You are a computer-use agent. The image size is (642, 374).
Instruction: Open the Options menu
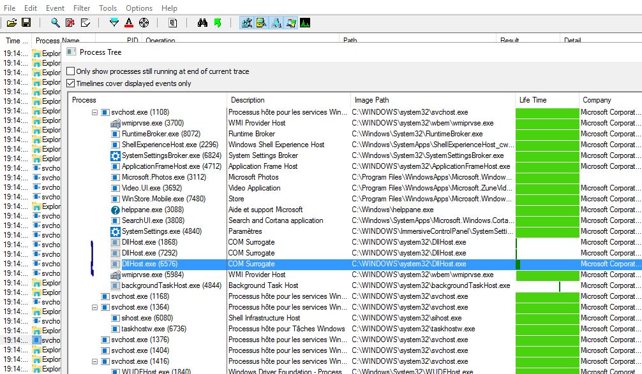click(x=139, y=8)
